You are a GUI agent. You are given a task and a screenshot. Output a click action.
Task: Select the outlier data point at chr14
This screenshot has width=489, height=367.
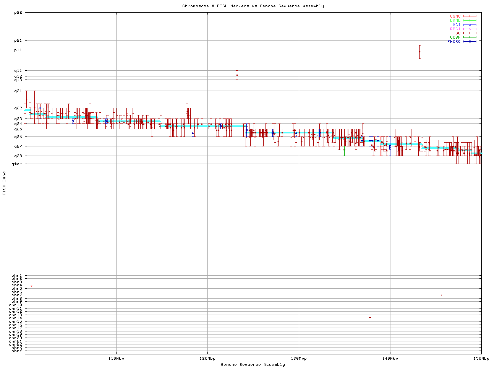point(370,317)
